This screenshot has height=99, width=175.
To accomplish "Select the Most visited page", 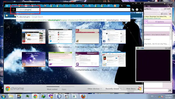I will tap(52, 89).
